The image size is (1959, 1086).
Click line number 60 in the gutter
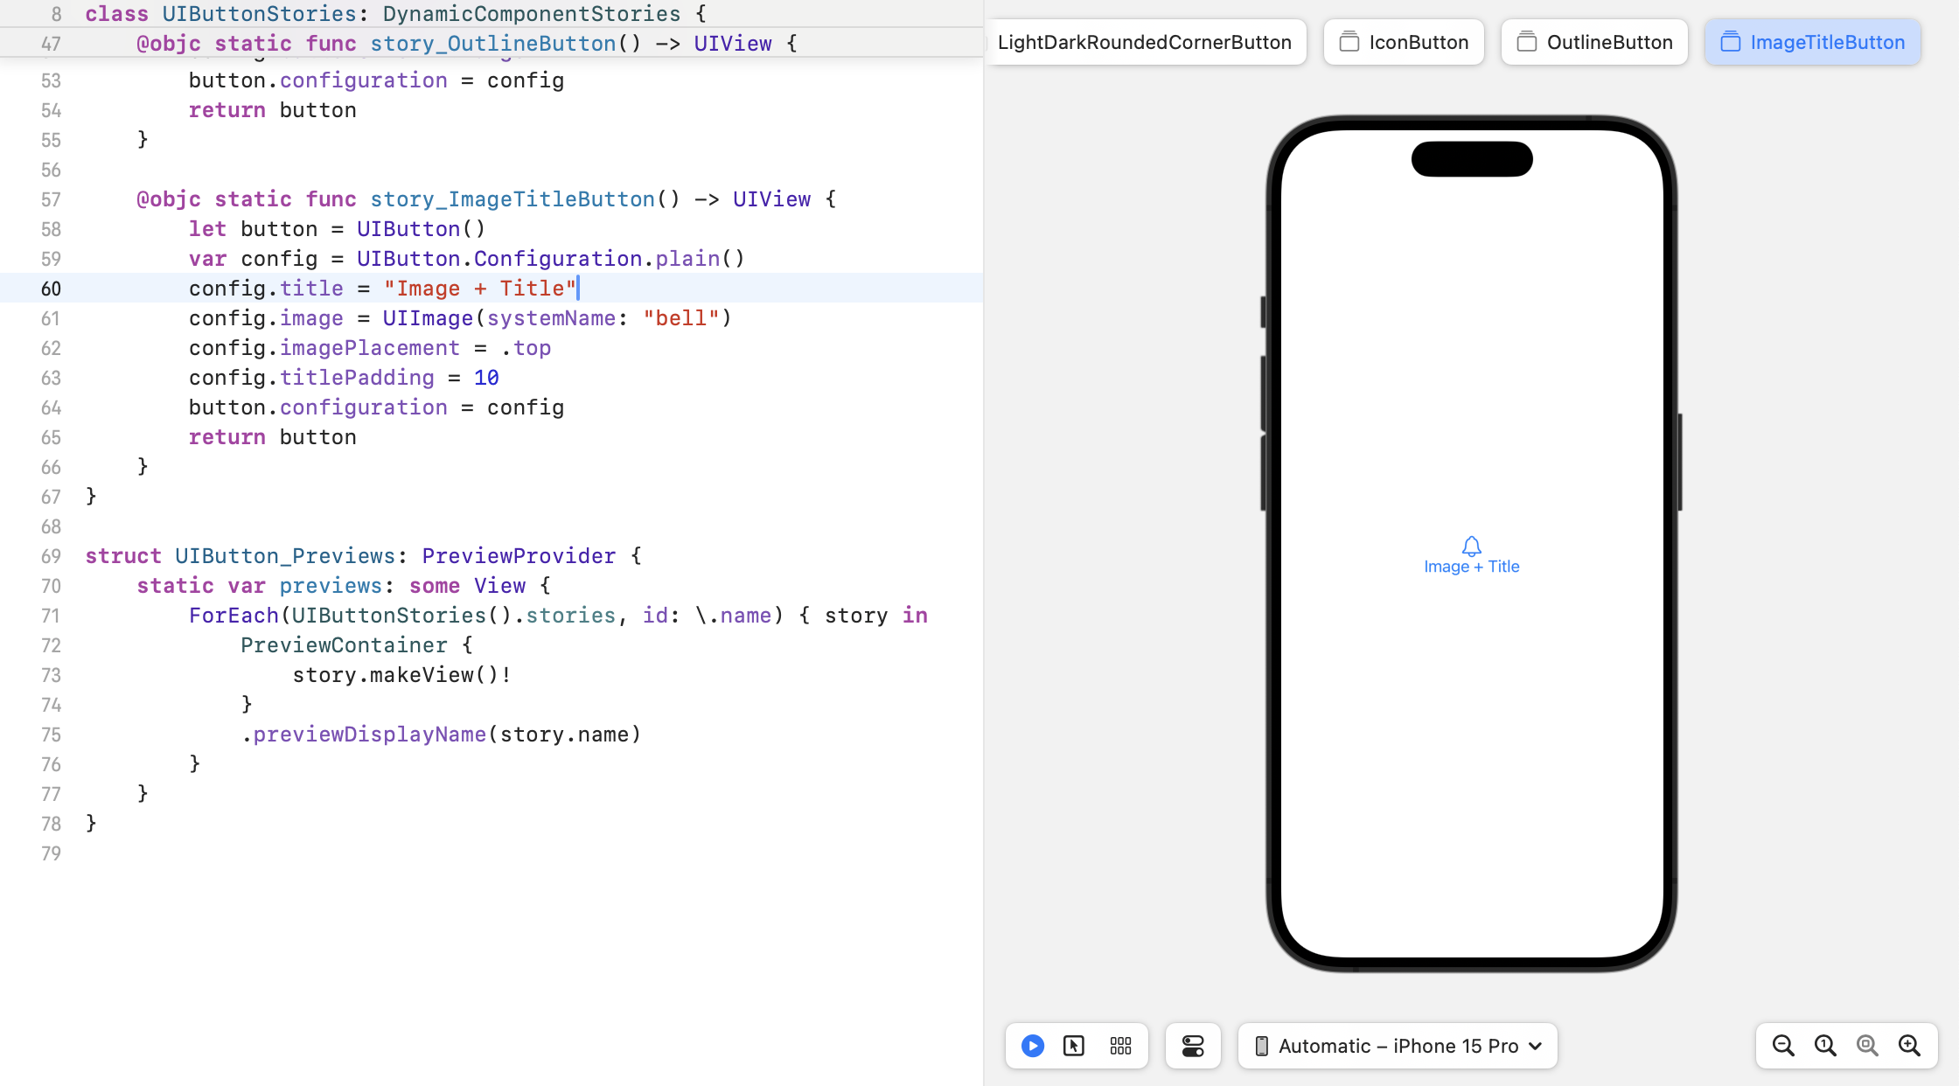pyautogui.click(x=51, y=289)
